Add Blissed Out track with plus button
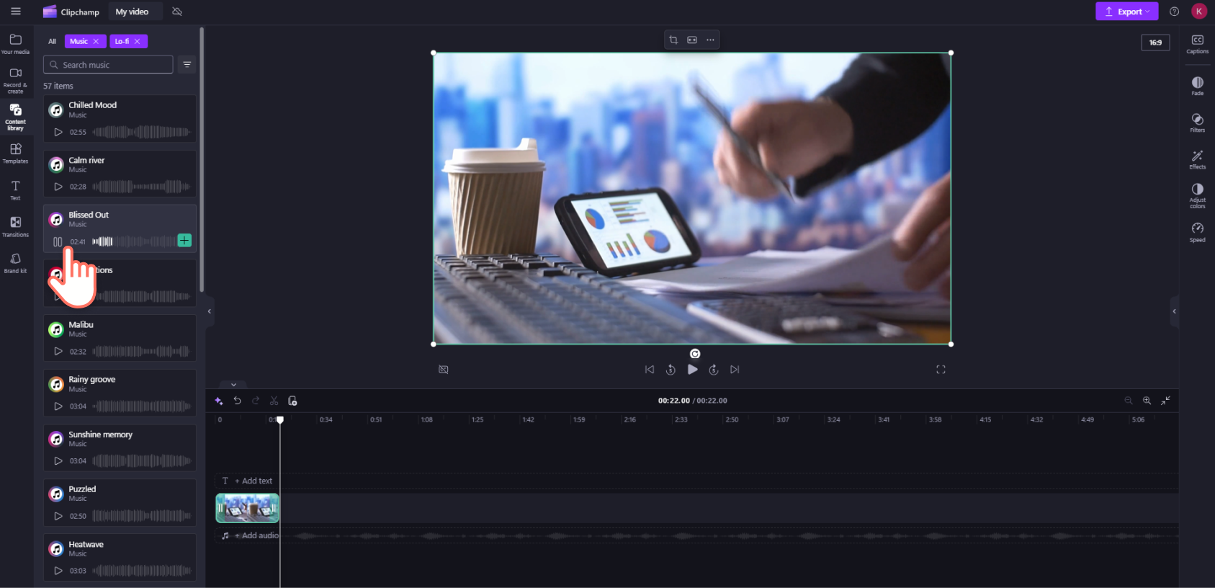The height and width of the screenshot is (588, 1215). click(184, 240)
